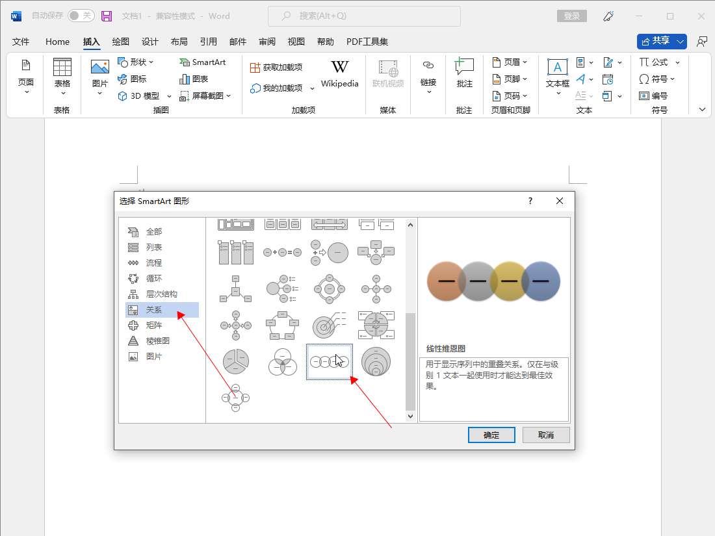Click the pen ink icon in title bar
This screenshot has width=715, height=536.
point(608,16)
